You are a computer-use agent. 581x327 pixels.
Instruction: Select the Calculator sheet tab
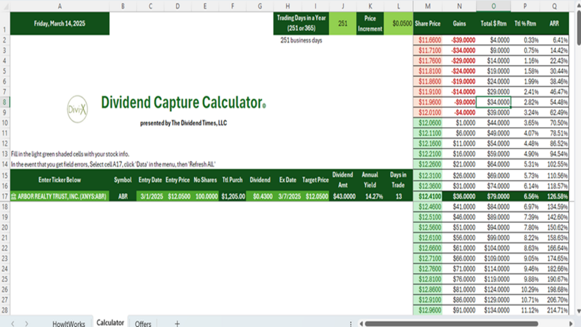pyautogui.click(x=110, y=322)
